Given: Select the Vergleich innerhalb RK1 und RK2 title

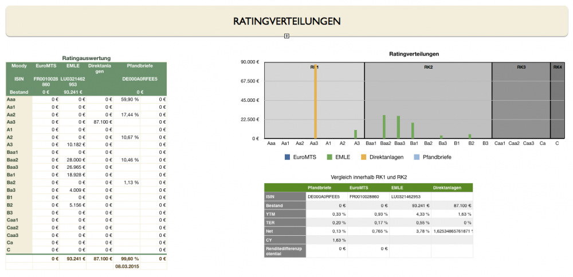Looking at the screenshot, I should 368,177.
